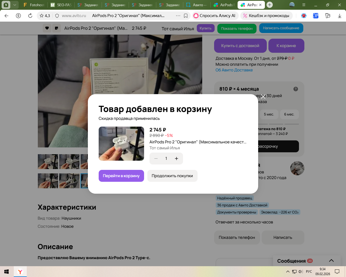Screen dimensions: 346x277
Task: Open the Protect shield site info icon
Action: 57,16
